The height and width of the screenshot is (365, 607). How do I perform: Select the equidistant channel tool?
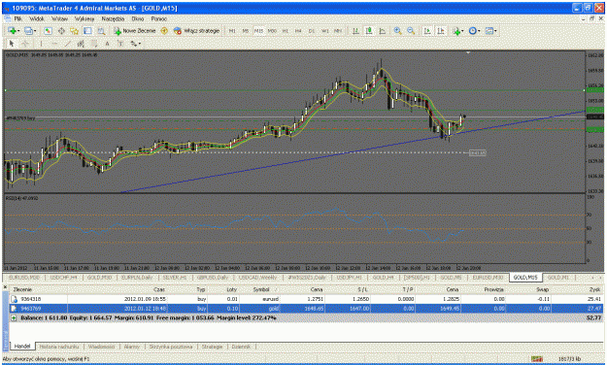click(81, 44)
